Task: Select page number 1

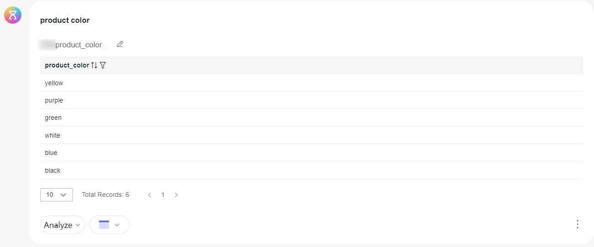Action: coord(163,195)
